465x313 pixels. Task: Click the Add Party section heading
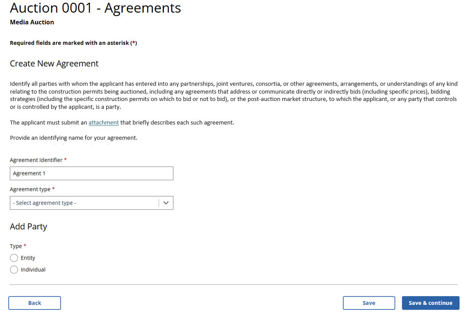(x=28, y=226)
